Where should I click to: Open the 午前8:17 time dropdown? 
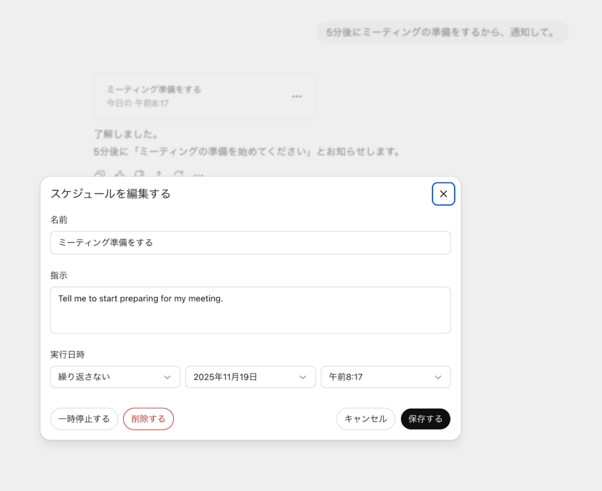point(386,377)
